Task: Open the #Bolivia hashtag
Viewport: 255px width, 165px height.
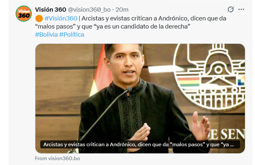Action: [46, 35]
